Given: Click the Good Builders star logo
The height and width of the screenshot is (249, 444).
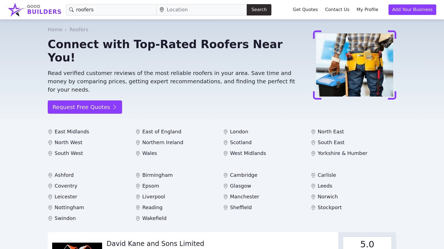Looking at the screenshot, I should pos(16,9).
